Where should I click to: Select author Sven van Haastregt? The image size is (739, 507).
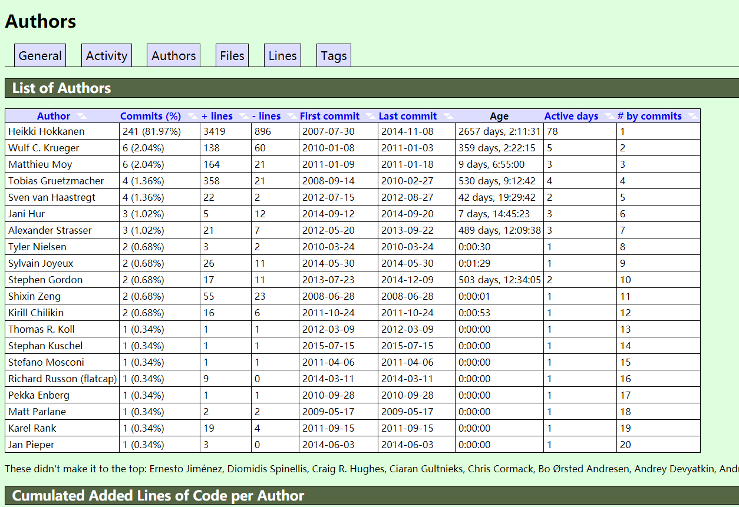52,197
